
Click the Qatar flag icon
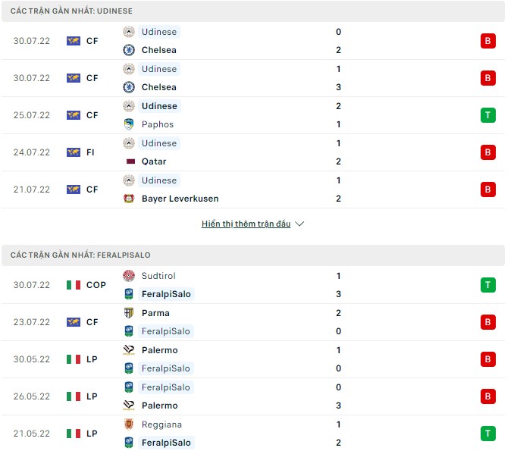[129, 161]
